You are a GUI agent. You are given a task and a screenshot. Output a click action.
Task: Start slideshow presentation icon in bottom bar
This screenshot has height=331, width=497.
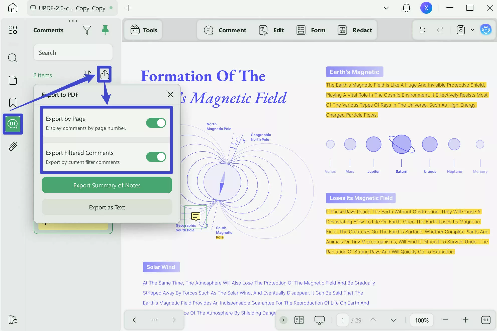[319, 320]
